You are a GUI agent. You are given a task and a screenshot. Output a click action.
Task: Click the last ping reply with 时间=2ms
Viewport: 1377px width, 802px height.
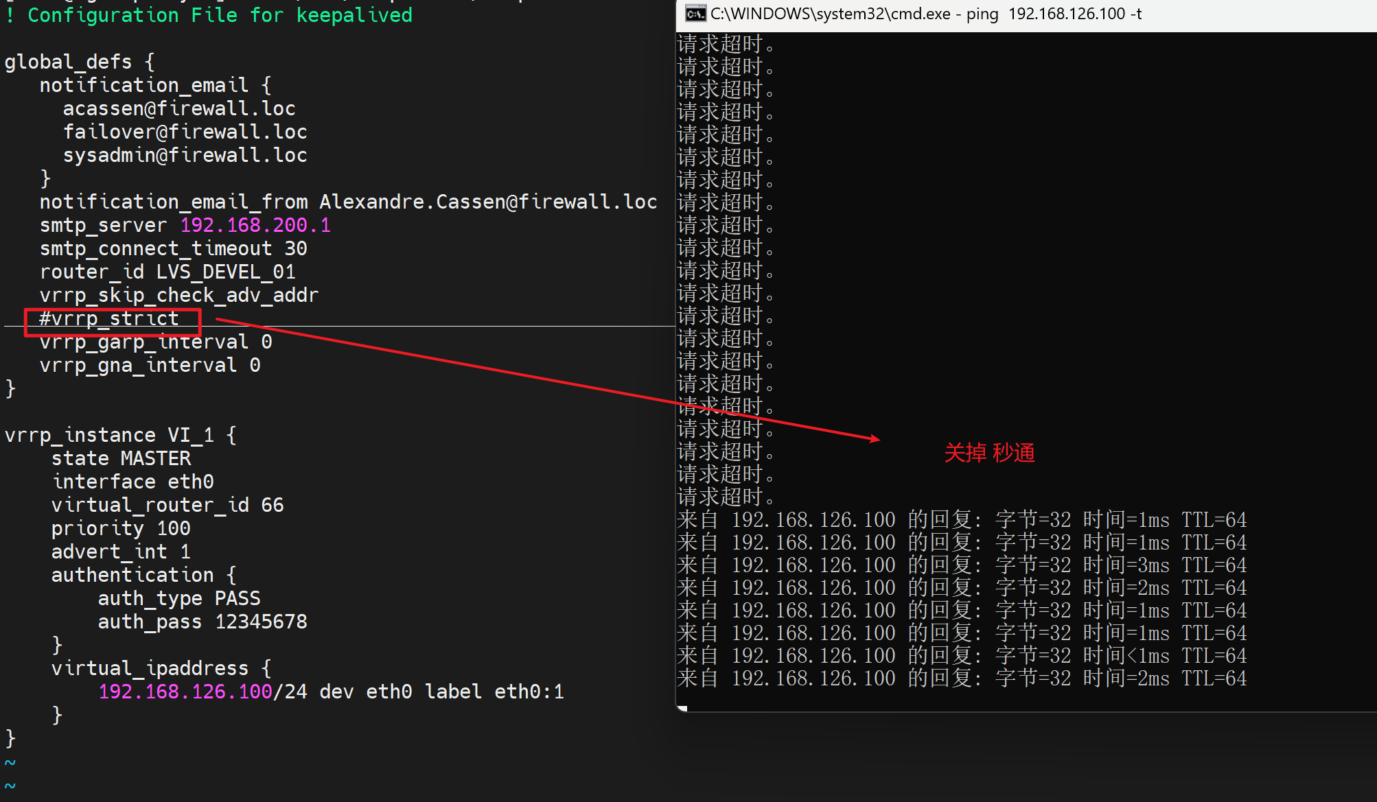[x=961, y=679]
